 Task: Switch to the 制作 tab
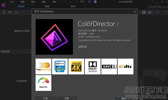[73, 7]
